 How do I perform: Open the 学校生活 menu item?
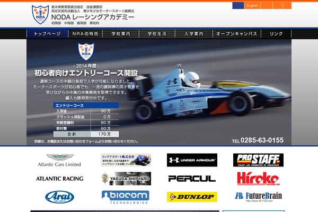pos(157,34)
